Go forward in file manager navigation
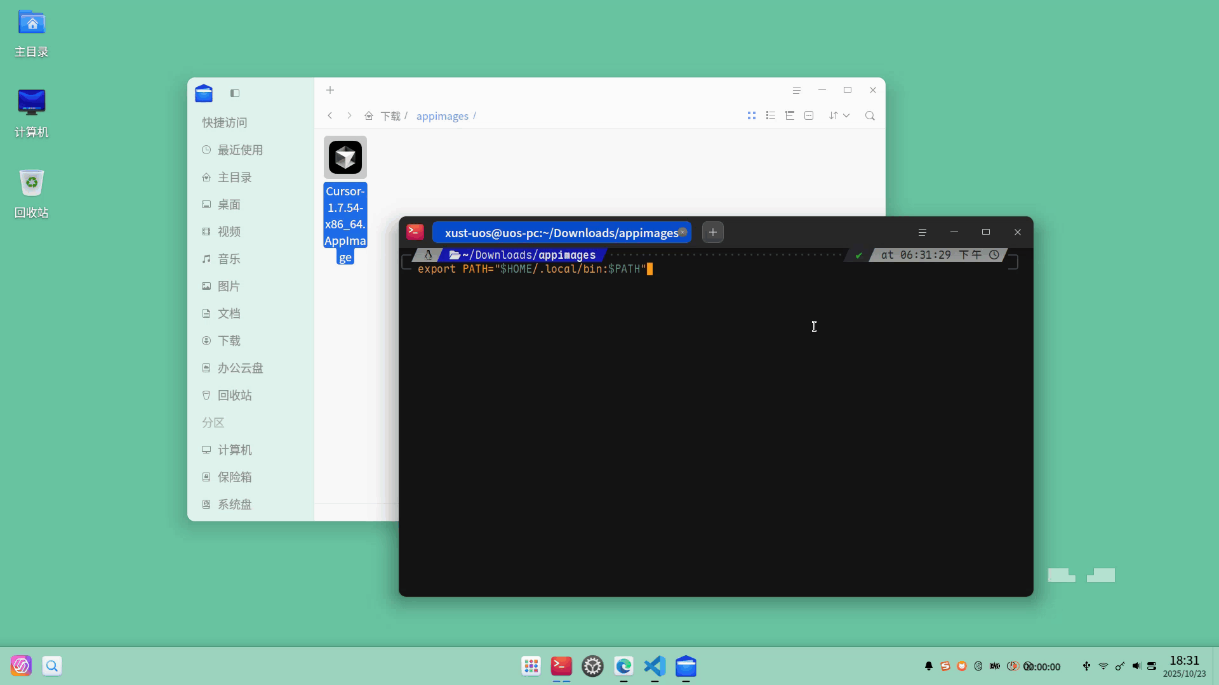 [349, 115]
